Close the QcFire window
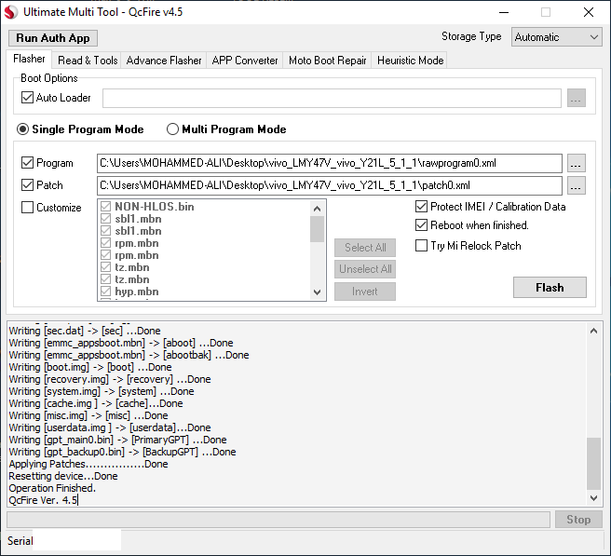 589,12
